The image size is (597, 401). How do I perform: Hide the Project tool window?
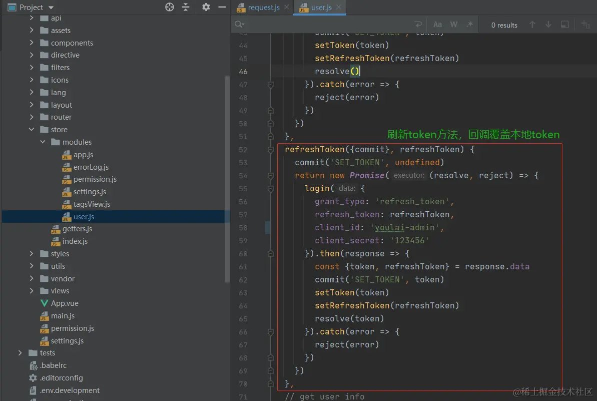pos(222,7)
